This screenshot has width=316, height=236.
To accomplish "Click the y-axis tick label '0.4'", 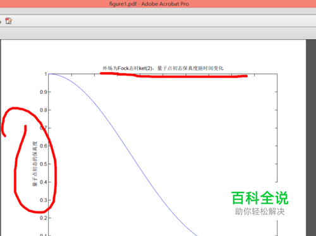I will pyautogui.click(x=44, y=182).
